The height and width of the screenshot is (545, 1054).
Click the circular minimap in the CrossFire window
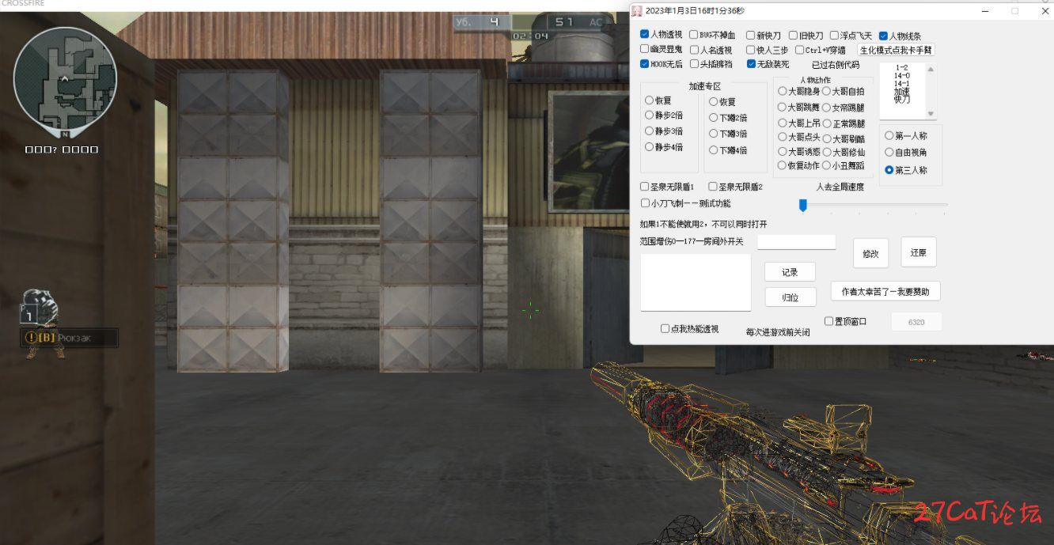(65, 78)
